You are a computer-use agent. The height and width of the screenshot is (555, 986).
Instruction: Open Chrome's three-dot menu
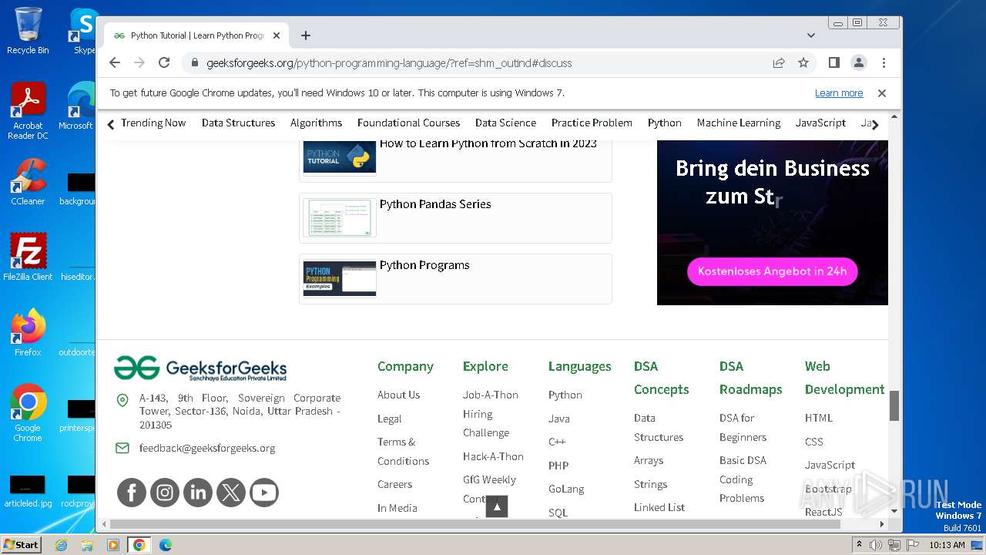pyautogui.click(x=884, y=62)
